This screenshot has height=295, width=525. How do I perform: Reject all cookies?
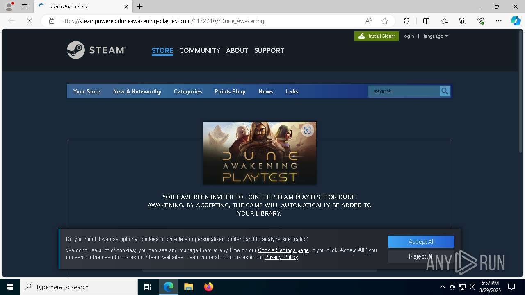(421, 256)
